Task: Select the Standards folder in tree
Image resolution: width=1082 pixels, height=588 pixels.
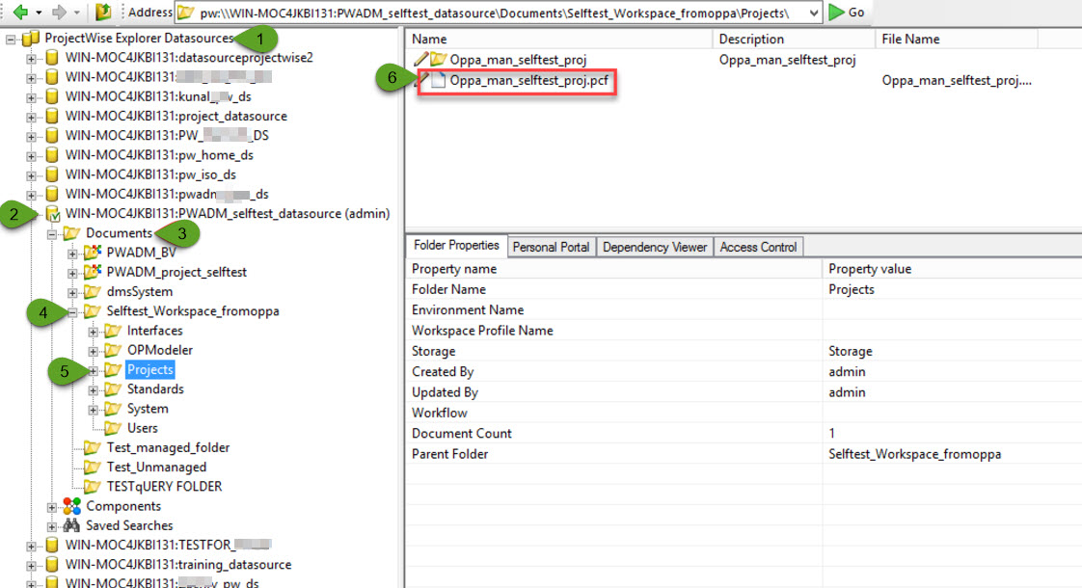Action: pos(155,389)
